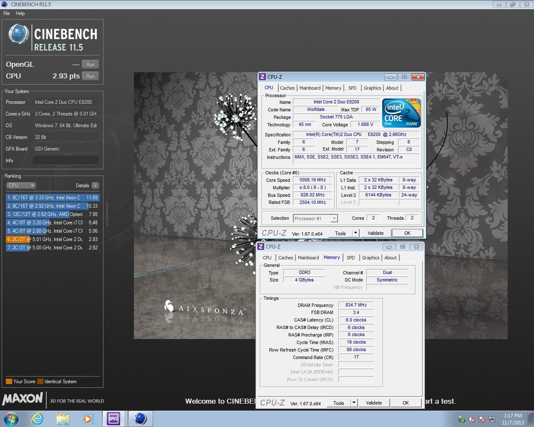Click the green shield tray icon
The height and width of the screenshot is (427, 534).
click(462, 419)
